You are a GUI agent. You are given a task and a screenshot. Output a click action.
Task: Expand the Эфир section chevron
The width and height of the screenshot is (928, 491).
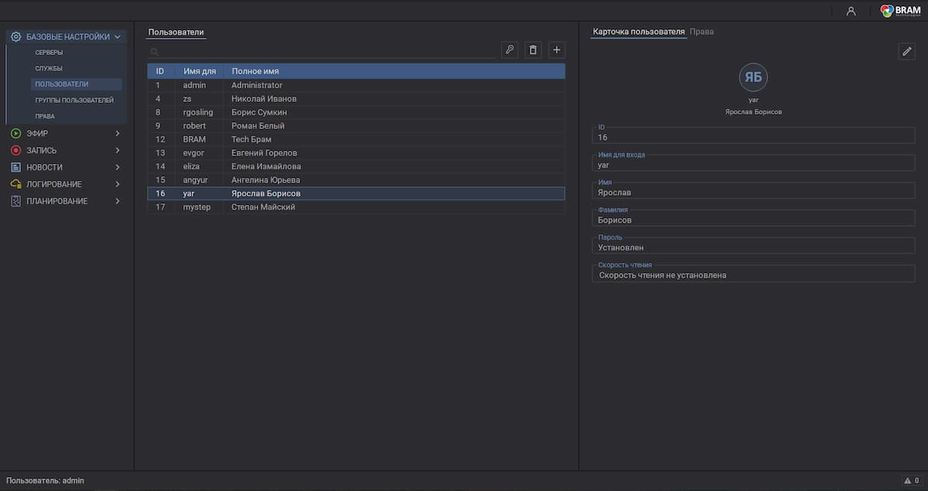tap(118, 133)
